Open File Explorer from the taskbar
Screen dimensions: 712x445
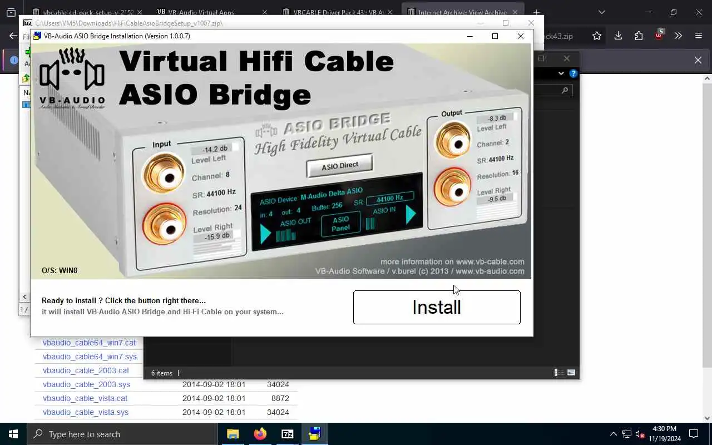233,434
